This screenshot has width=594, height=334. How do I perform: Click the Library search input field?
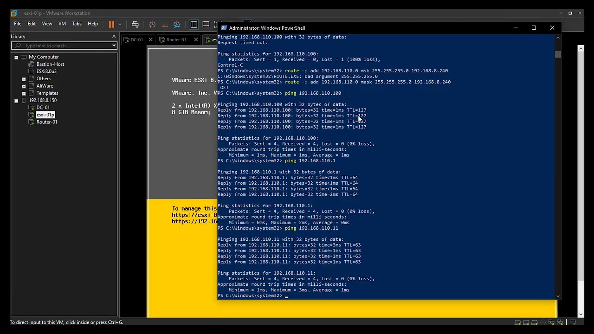pos(64,45)
